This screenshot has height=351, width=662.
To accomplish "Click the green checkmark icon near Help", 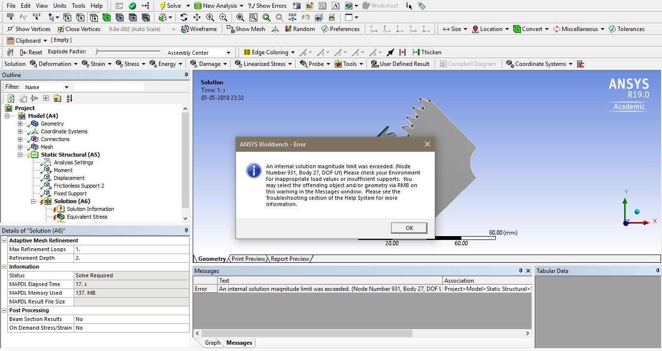I will [x=132, y=6].
